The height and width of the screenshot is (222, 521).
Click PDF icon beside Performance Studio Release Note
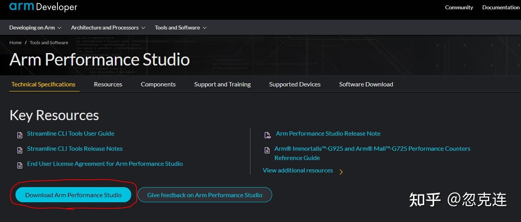267,135
